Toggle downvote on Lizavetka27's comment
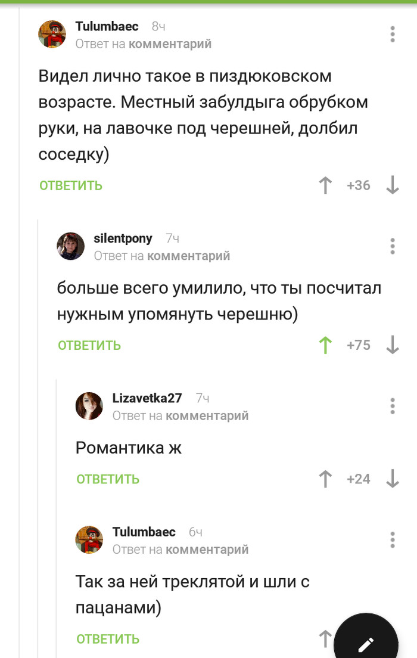This screenshot has height=658, width=417. point(392,479)
